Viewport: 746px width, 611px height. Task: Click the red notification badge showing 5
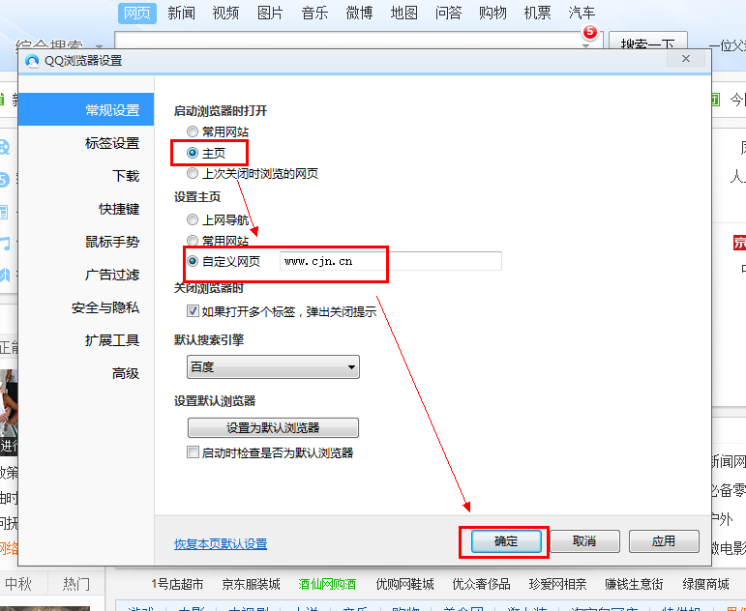click(x=588, y=32)
